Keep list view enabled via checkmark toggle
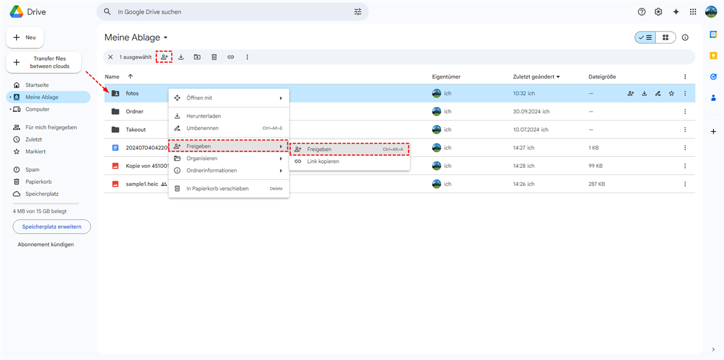This screenshot has height=360, width=724. pos(645,37)
